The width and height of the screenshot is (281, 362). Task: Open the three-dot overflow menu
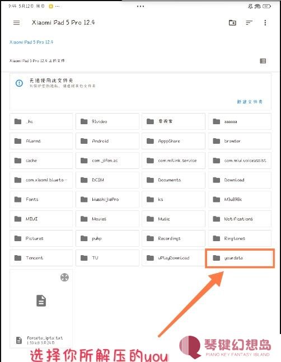point(265,22)
